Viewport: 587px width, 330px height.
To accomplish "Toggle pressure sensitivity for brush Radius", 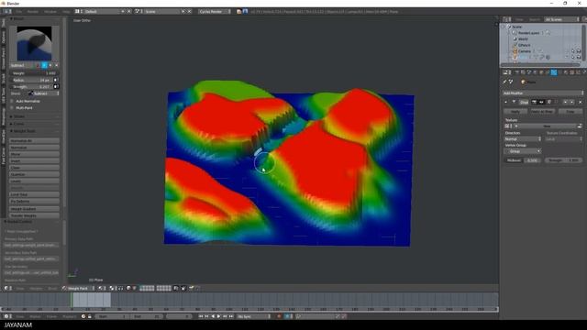I will coord(55,80).
